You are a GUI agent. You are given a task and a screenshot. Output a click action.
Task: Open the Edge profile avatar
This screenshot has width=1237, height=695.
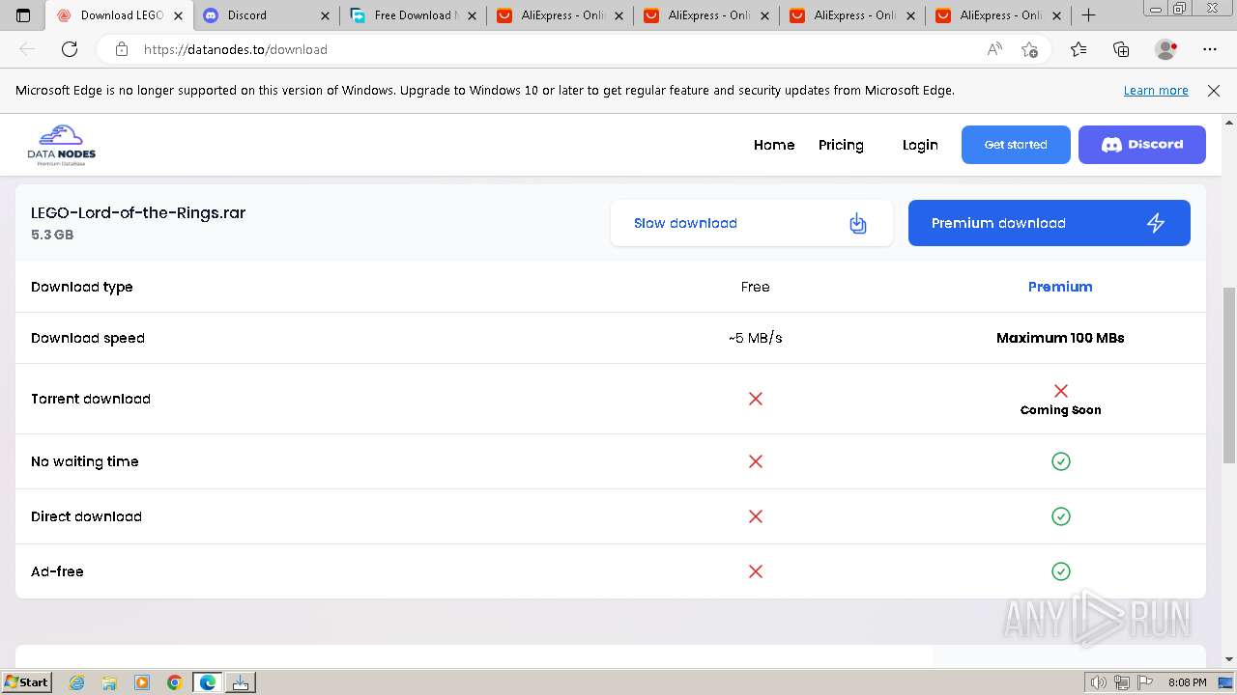[1166, 49]
